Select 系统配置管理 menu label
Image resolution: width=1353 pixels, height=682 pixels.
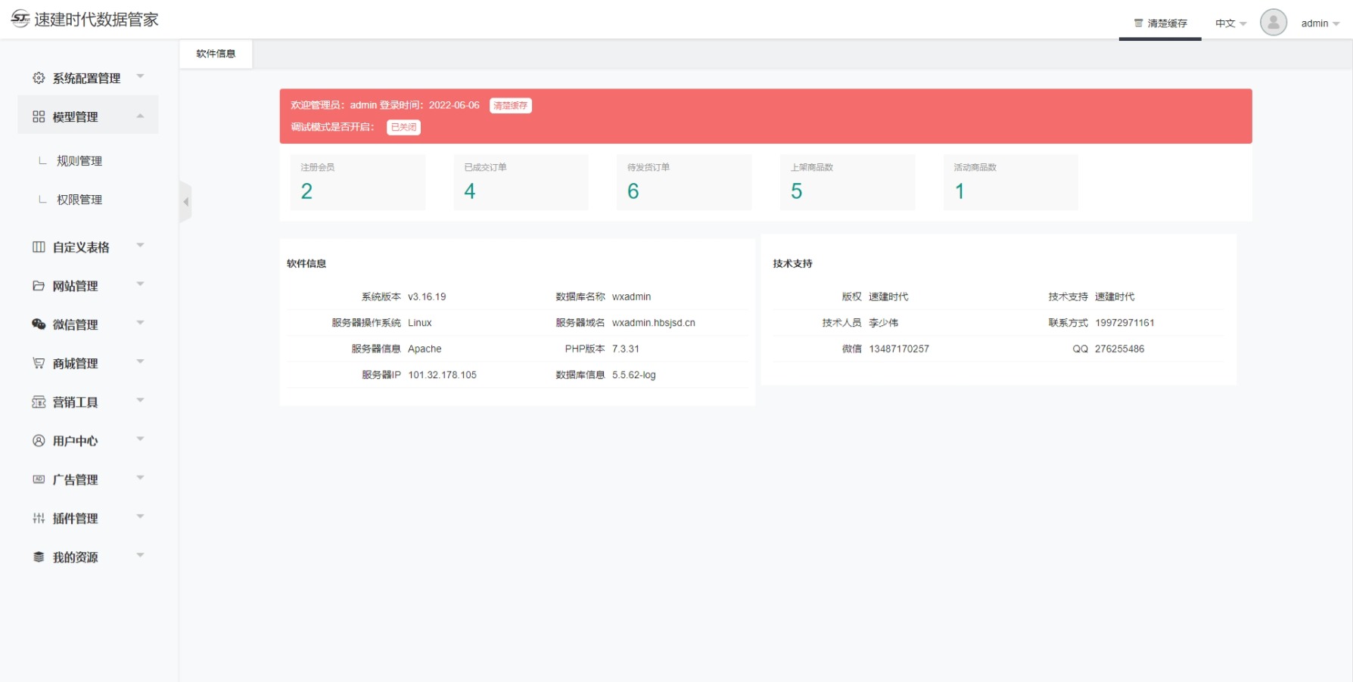[86, 78]
